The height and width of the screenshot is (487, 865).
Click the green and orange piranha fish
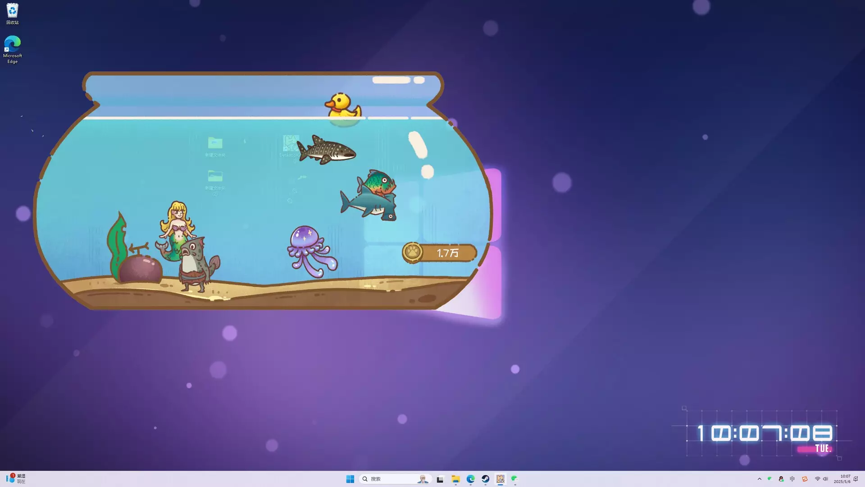379,182
